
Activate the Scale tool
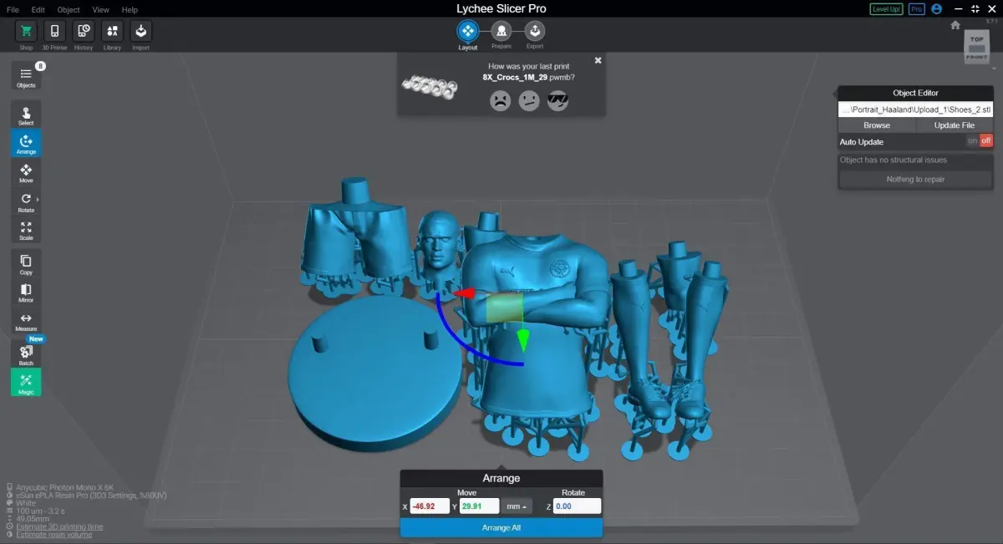point(26,230)
